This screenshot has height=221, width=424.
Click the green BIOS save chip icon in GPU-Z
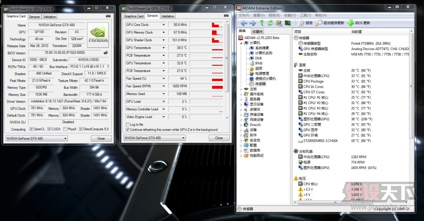pyautogui.click(x=106, y=52)
